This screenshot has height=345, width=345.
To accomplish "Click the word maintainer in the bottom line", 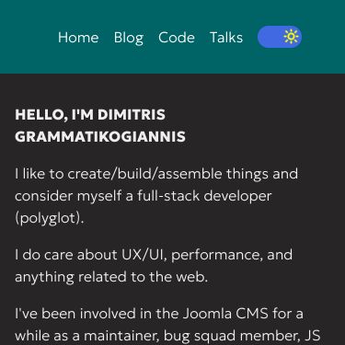I will coord(121,336).
